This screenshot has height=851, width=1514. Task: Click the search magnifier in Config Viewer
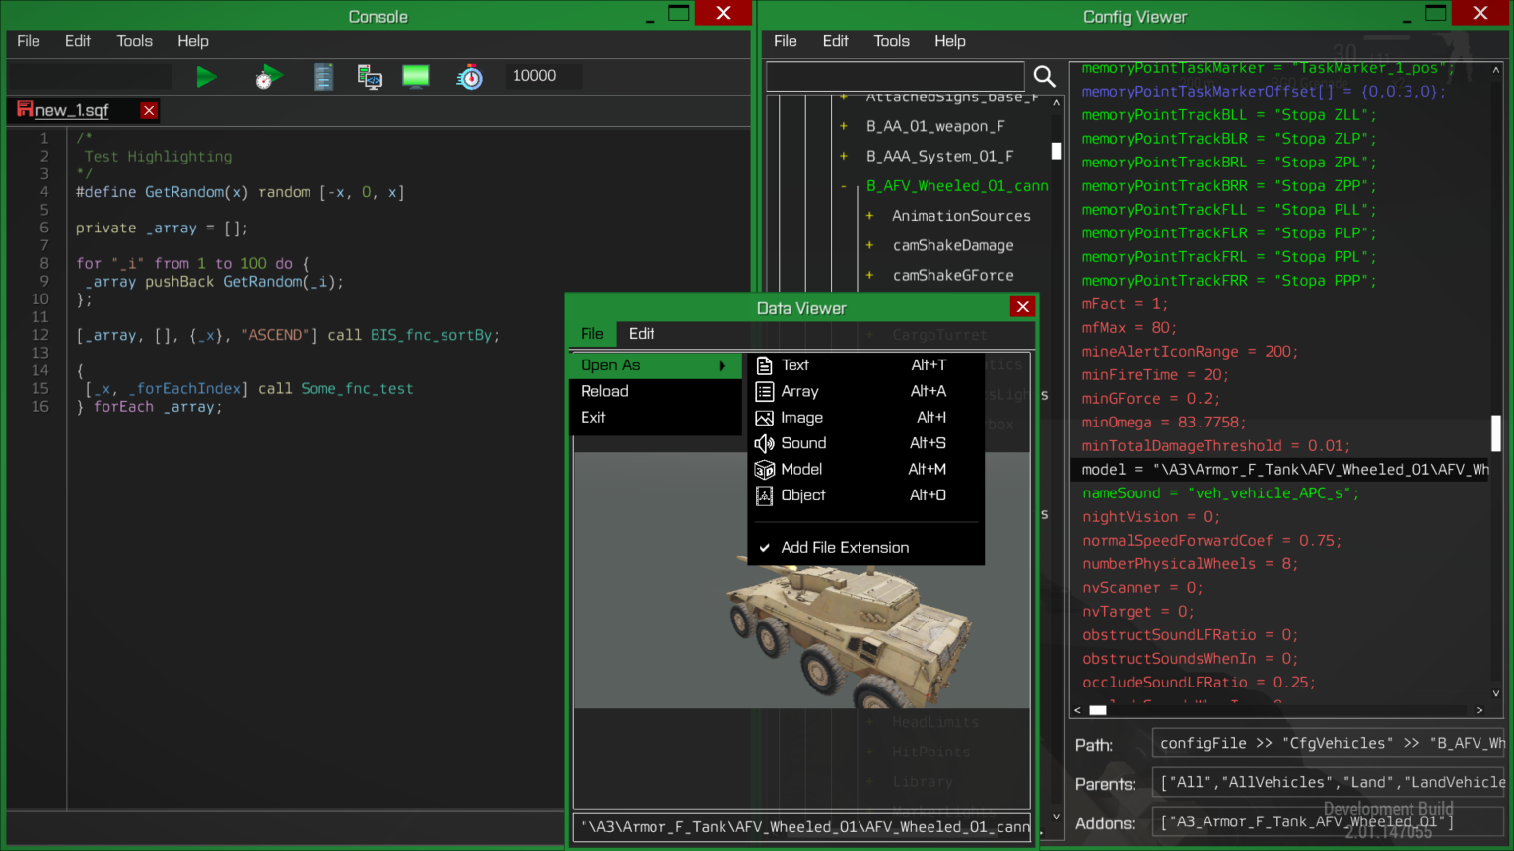click(x=1045, y=76)
